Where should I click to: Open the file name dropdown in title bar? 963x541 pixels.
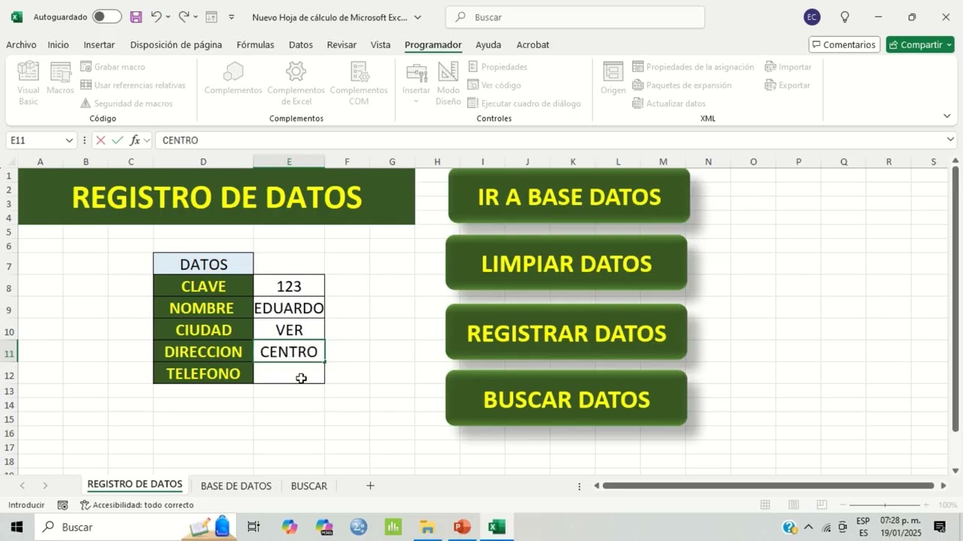point(418,17)
